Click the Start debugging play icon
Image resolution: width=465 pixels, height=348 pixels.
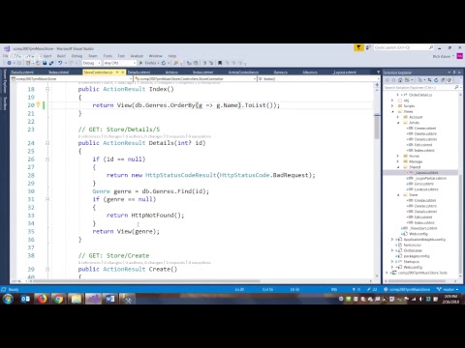click(140, 63)
